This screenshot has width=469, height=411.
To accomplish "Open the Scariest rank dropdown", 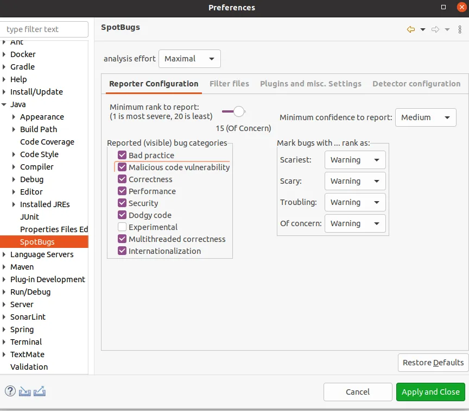I will pyautogui.click(x=355, y=160).
